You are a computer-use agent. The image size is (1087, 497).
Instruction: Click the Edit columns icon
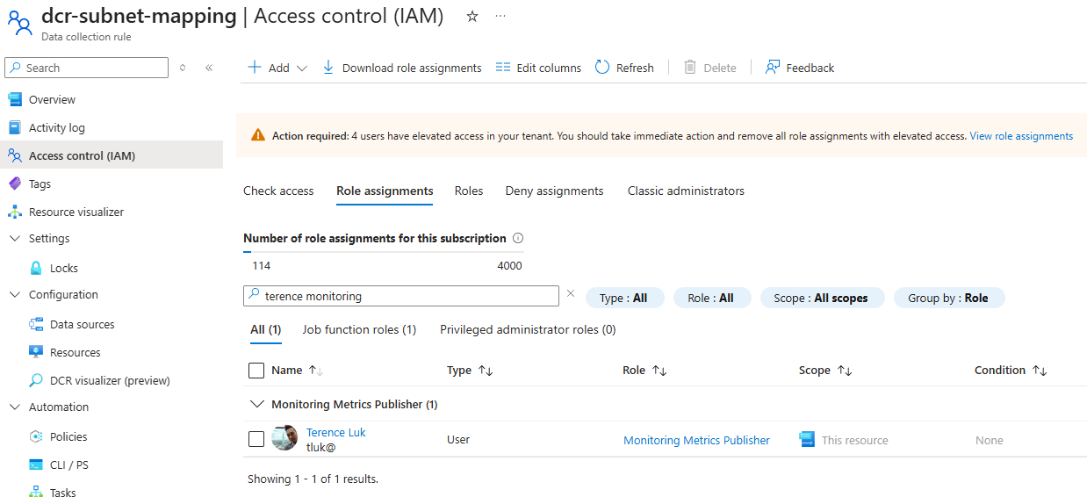(x=503, y=68)
